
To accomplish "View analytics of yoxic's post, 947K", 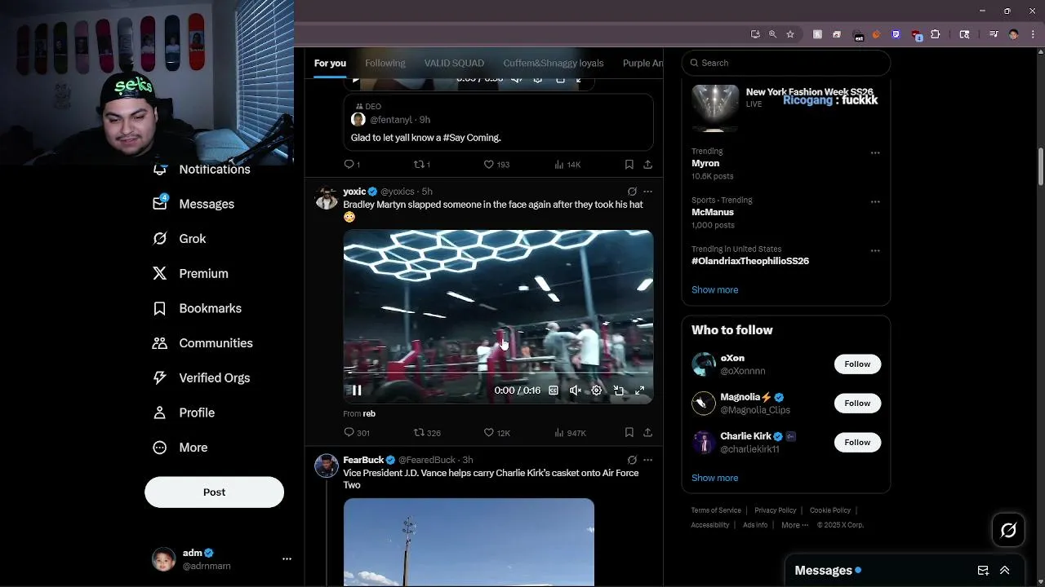I will (570, 433).
